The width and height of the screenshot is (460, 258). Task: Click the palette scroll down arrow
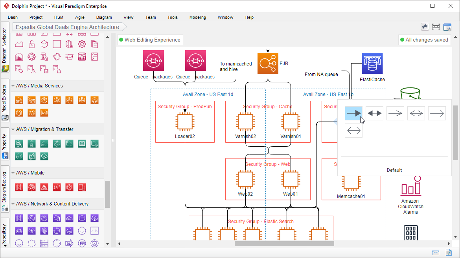pos(107,243)
